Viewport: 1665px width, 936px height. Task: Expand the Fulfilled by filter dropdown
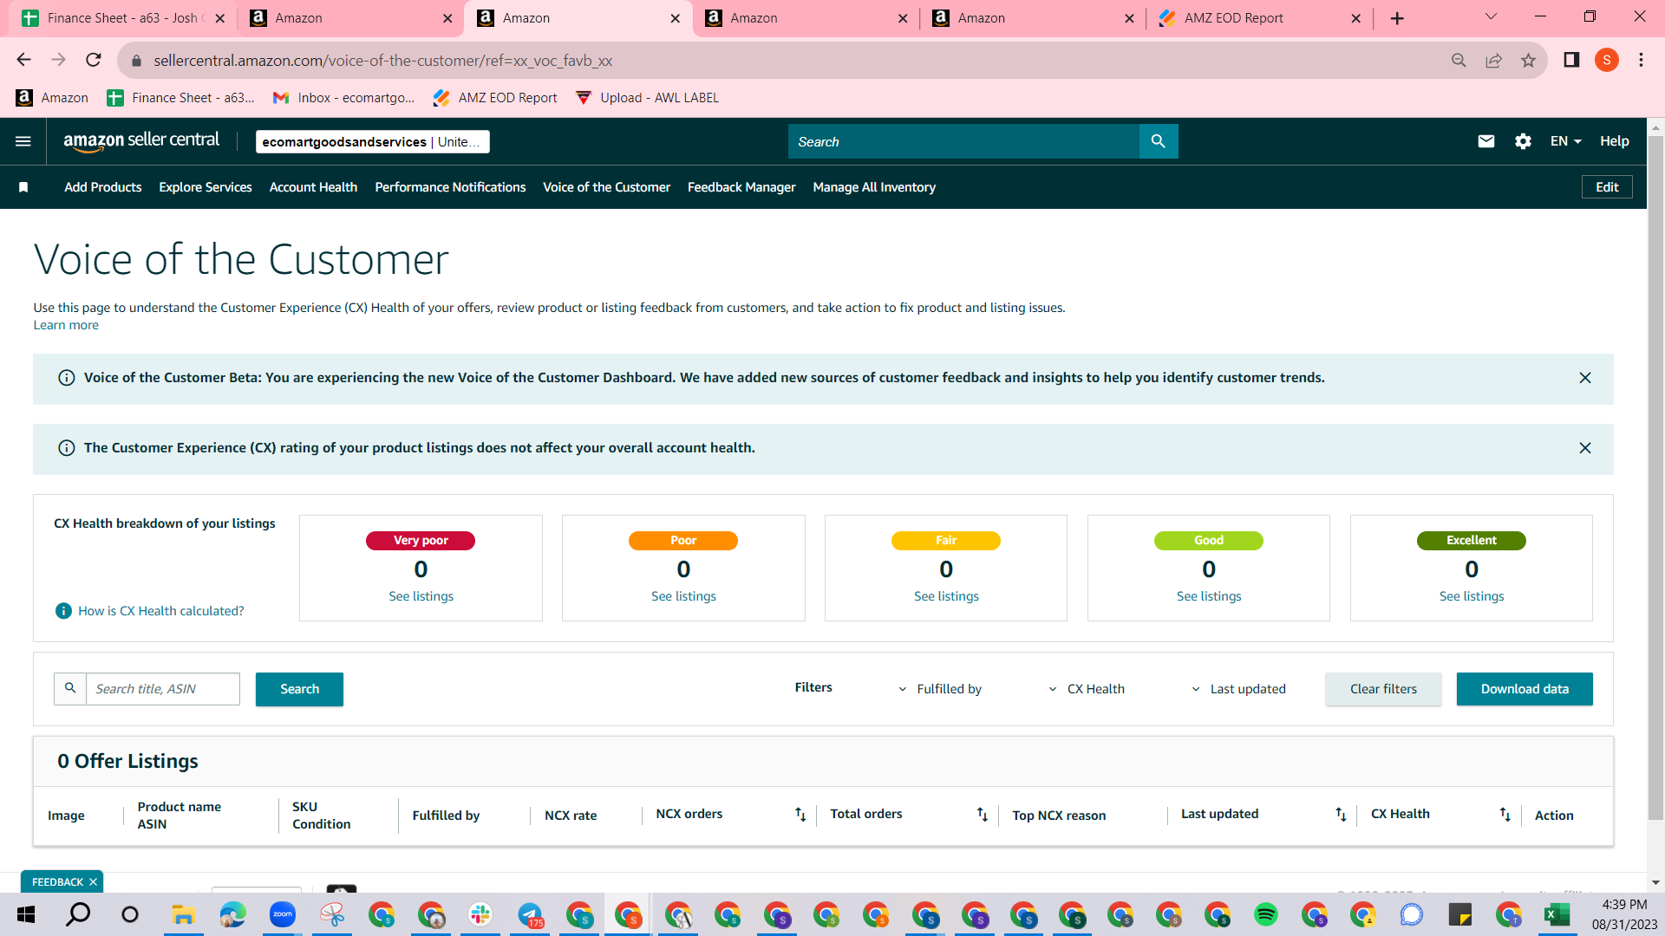click(939, 689)
